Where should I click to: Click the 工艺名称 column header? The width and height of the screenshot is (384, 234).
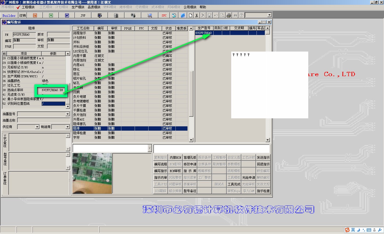pos(83,28)
